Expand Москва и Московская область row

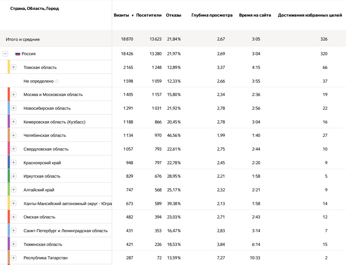pyautogui.click(x=13, y=94)
